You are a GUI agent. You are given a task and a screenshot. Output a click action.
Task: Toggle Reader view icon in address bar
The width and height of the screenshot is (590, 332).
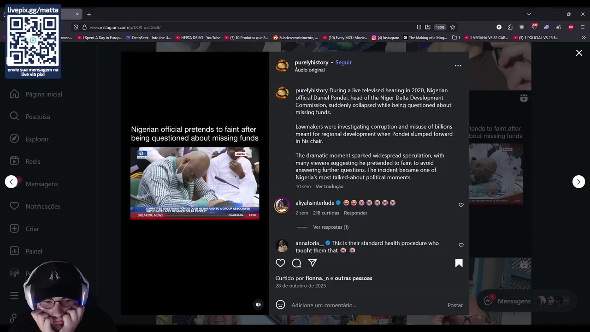click(x=419, y=27)
